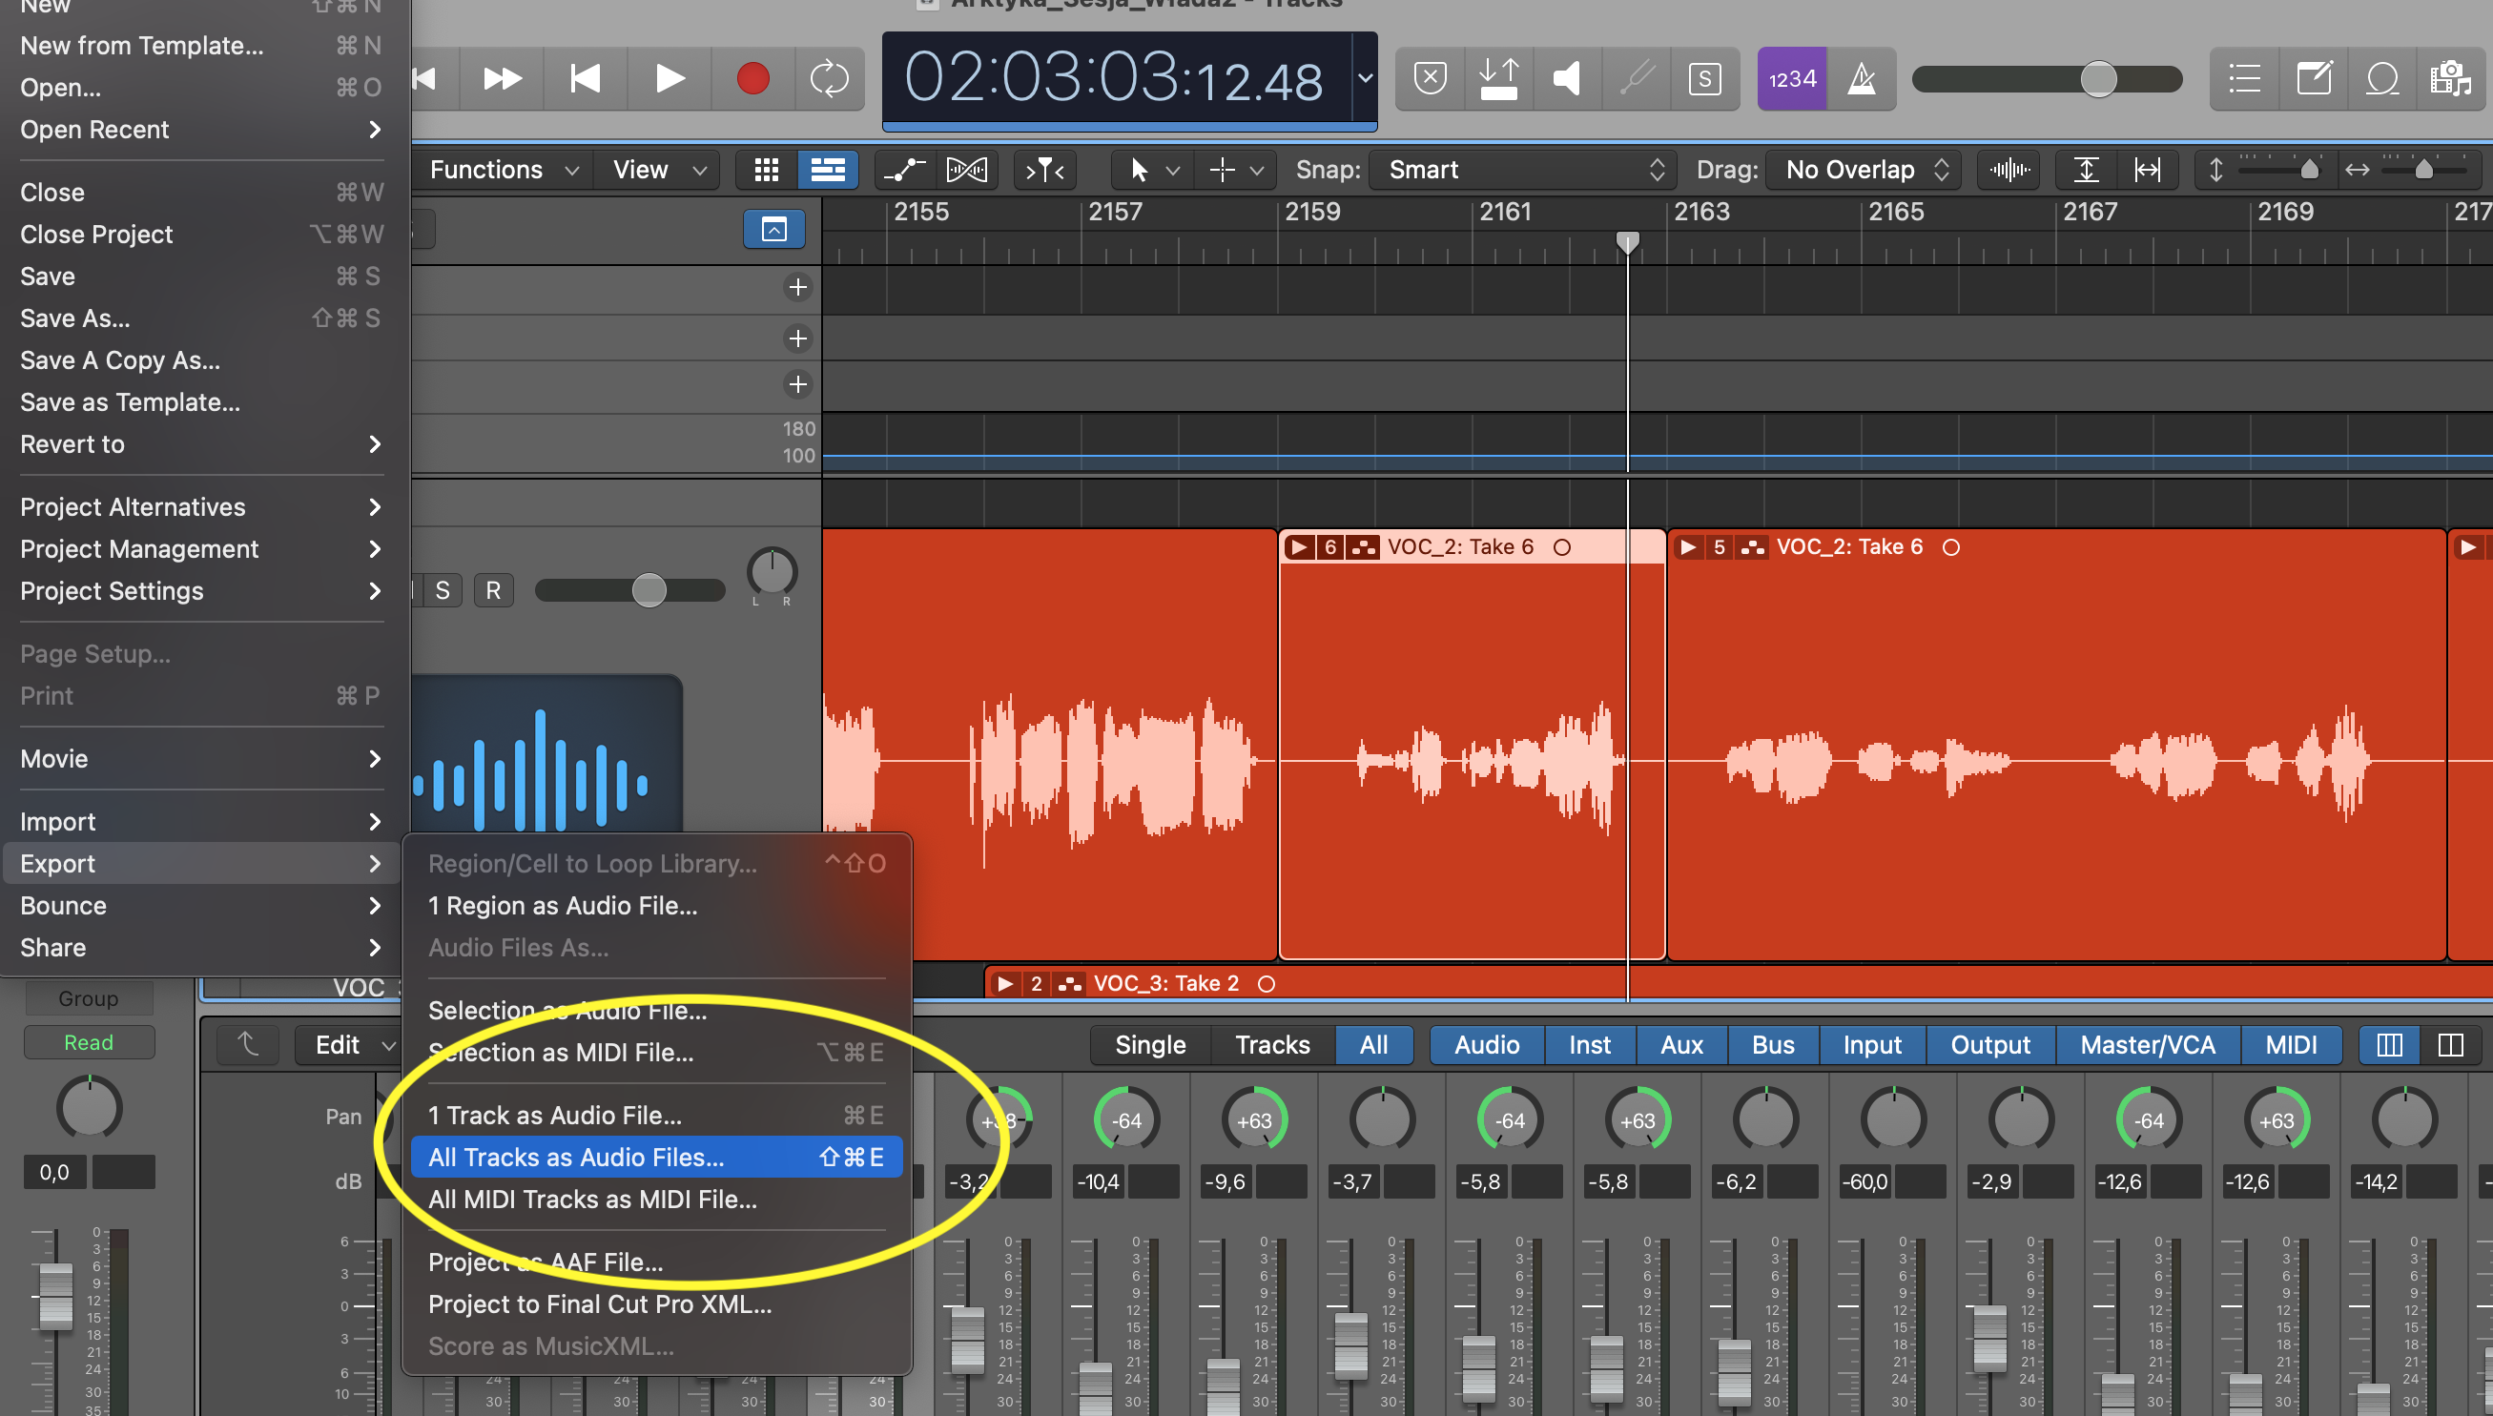Choose All Tracks as Audio Files
The image size is (2493, 1416).
click(x=656, y=1157)
